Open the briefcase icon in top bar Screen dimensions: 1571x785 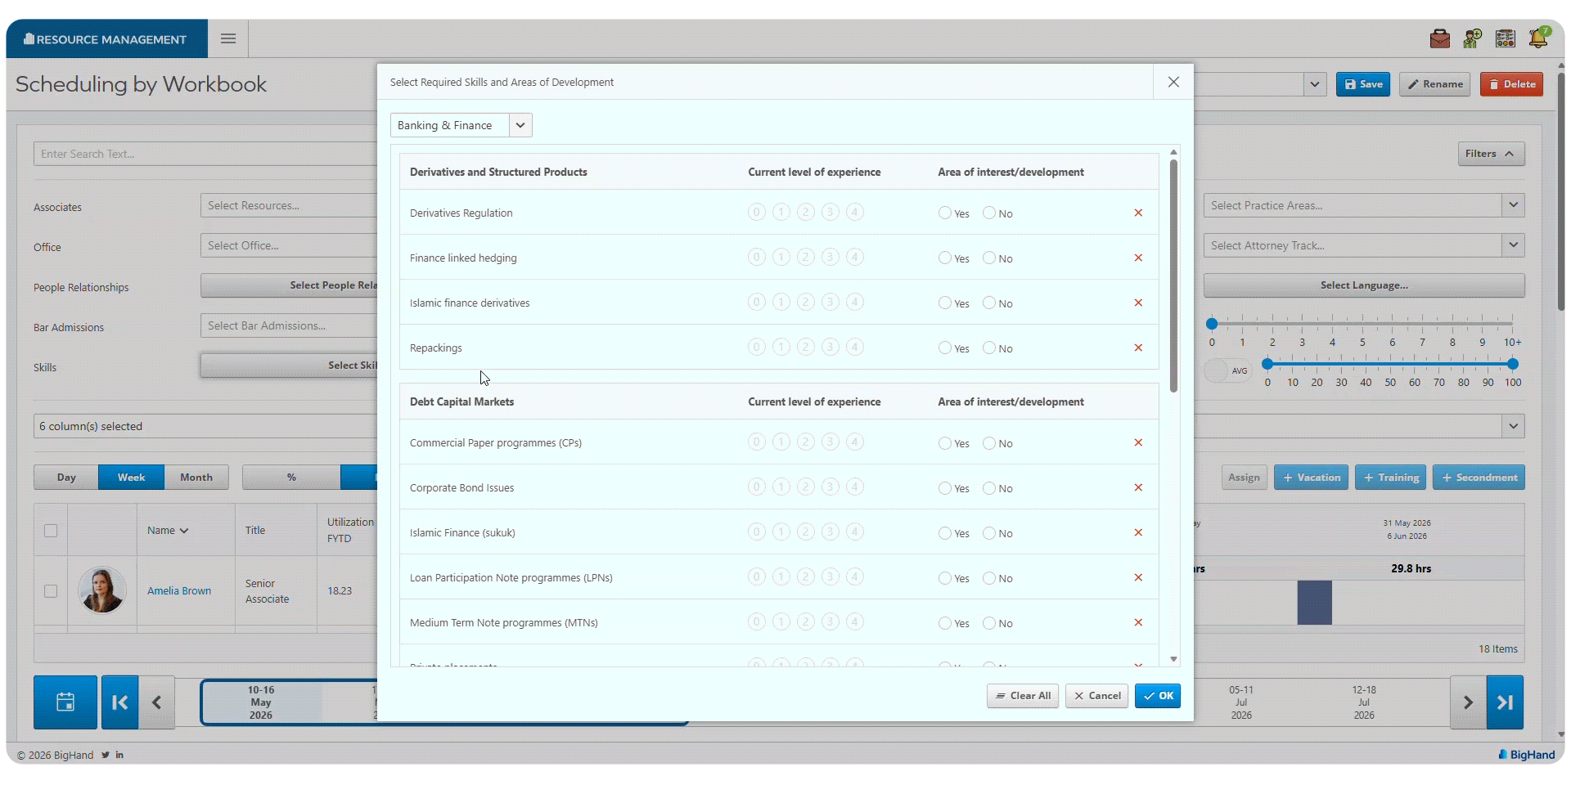coord(1440,38)
